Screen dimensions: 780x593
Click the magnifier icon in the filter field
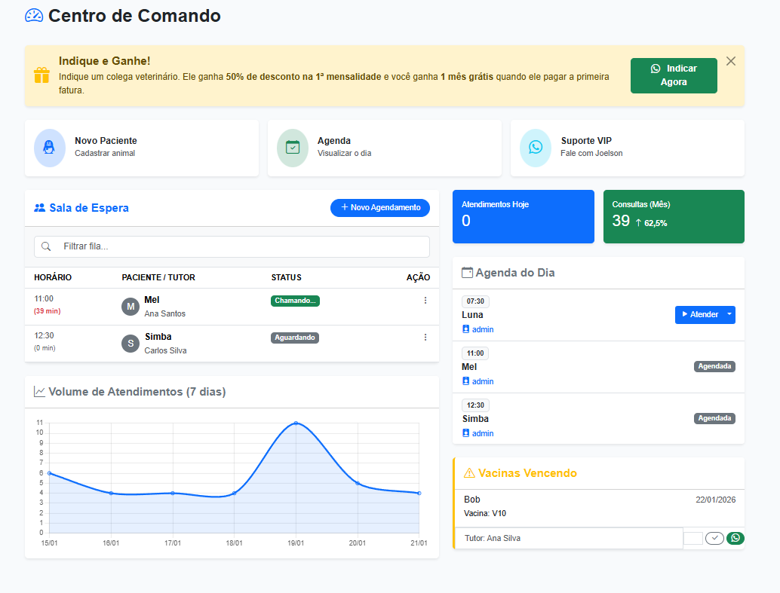pos(47,246)
